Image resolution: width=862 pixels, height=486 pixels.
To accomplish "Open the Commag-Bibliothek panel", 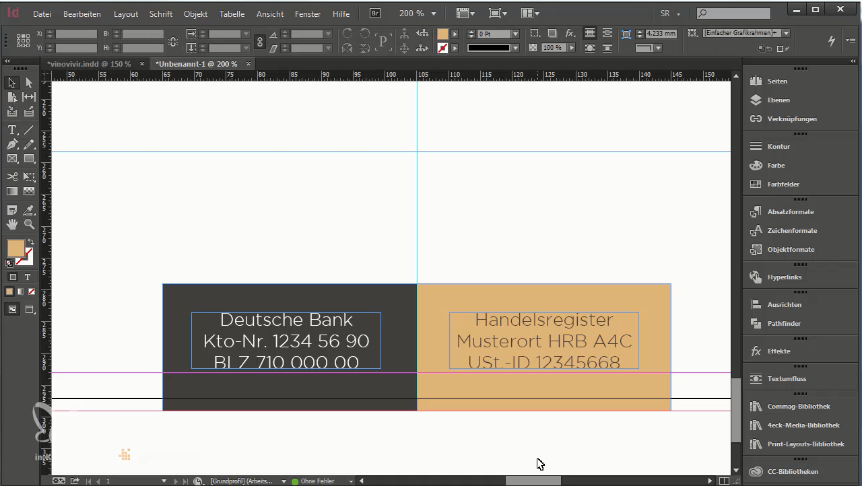I will coord(799,406).
